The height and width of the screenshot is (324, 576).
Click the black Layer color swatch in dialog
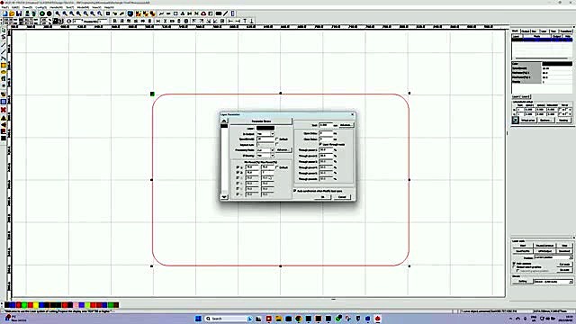(x=265, y=128)
